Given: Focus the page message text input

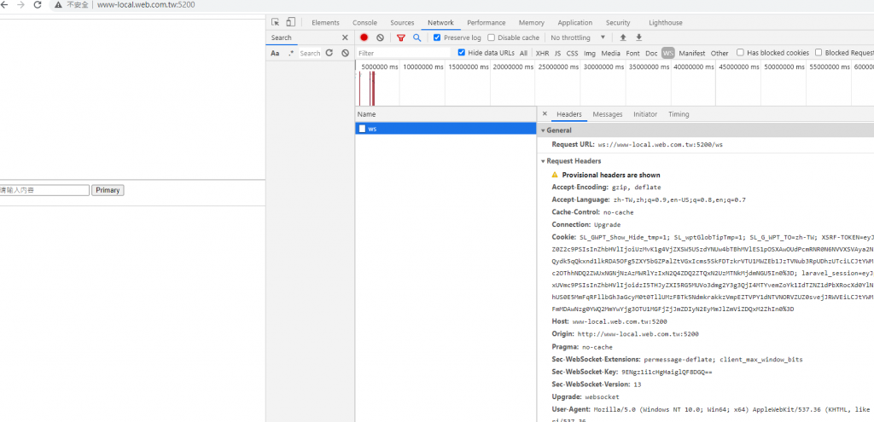Looking at the screenshot, I should click(x=44, y=190).
